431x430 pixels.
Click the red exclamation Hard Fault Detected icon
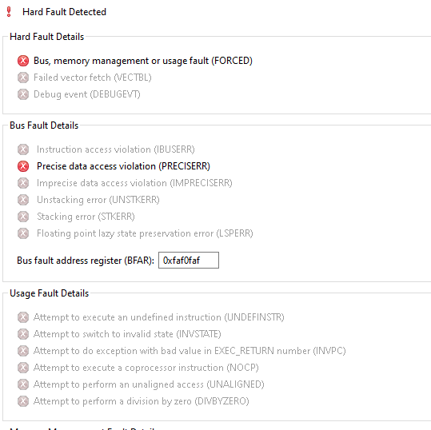9,12
